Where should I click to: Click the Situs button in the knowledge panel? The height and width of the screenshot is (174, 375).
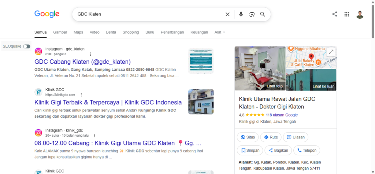tap(248, 137)
